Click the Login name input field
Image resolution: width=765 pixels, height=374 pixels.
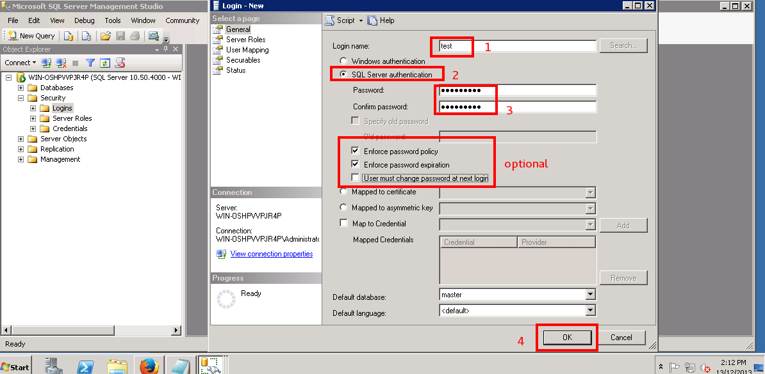(x=517, y=46)
